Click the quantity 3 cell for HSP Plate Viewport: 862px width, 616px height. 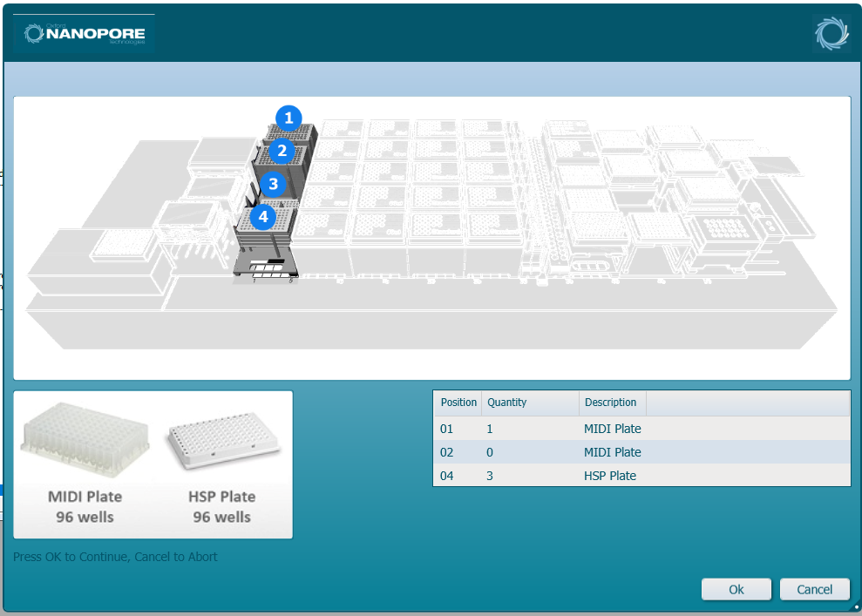tap(492, 476)
